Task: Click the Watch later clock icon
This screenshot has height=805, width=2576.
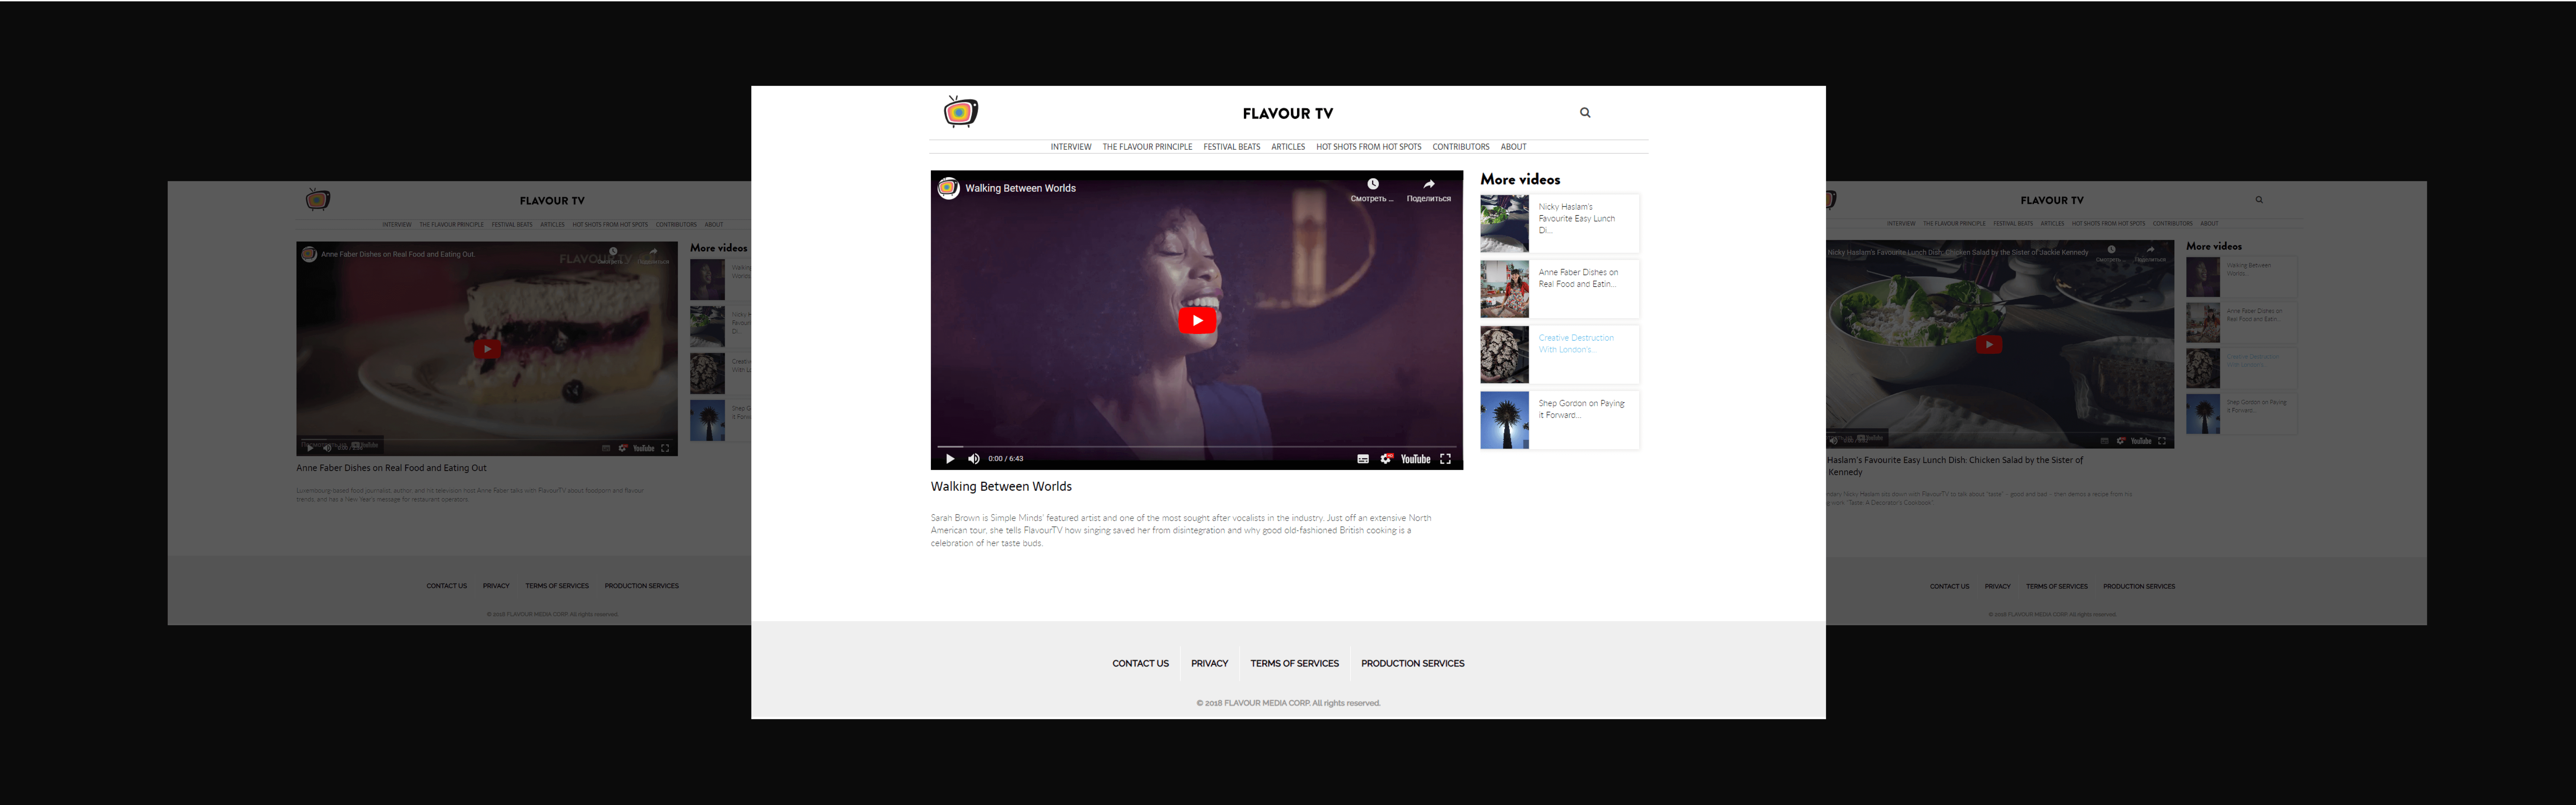Action: [1373, 184]
